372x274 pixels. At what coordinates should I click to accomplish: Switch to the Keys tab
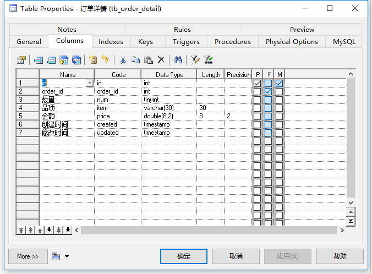145,41
